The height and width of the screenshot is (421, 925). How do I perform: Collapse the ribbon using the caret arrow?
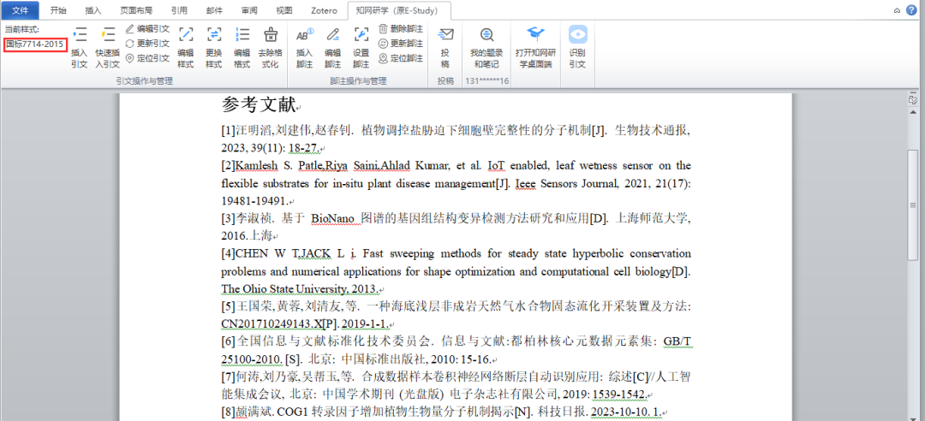click(897, 10)
